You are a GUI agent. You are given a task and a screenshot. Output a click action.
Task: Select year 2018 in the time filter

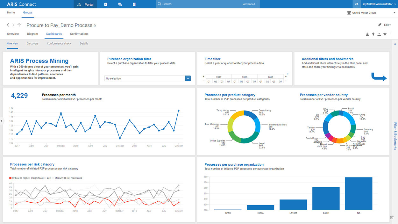[x=245, y=77]
